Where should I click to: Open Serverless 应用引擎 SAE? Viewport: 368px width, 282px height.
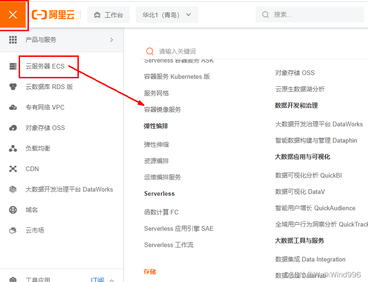tap(179, 228)
